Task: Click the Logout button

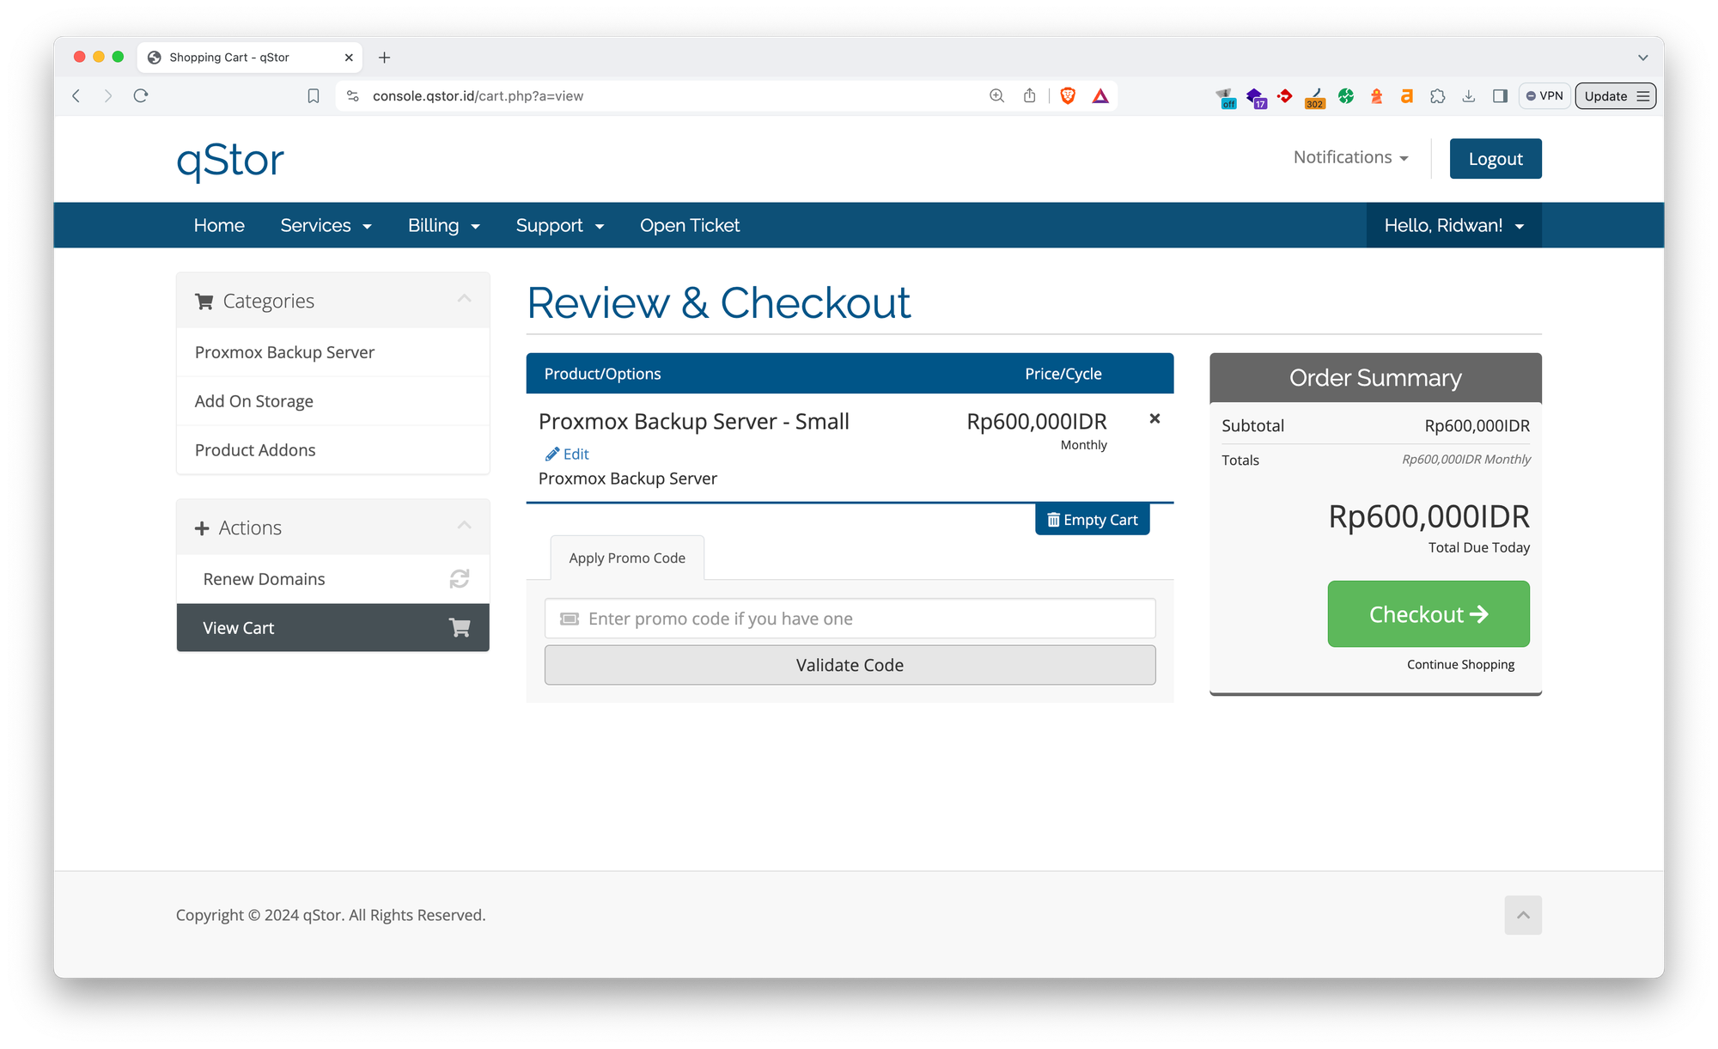Action: (1496, 159)
